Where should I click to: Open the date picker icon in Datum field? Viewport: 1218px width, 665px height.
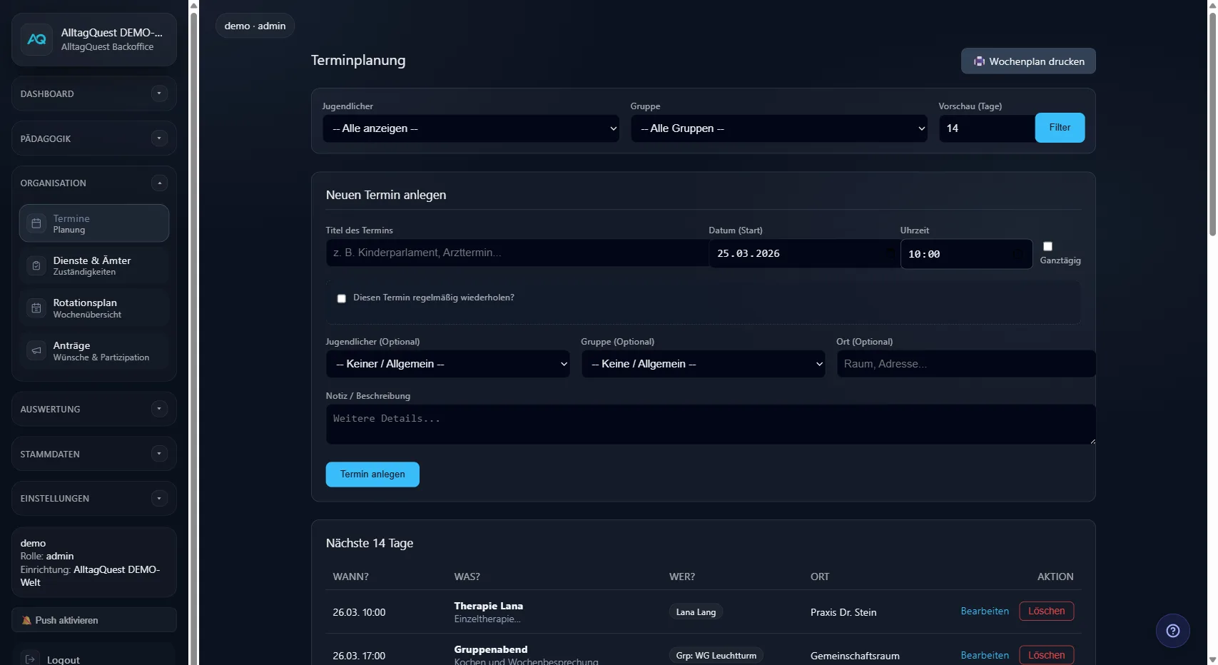[x=889, y=253]
